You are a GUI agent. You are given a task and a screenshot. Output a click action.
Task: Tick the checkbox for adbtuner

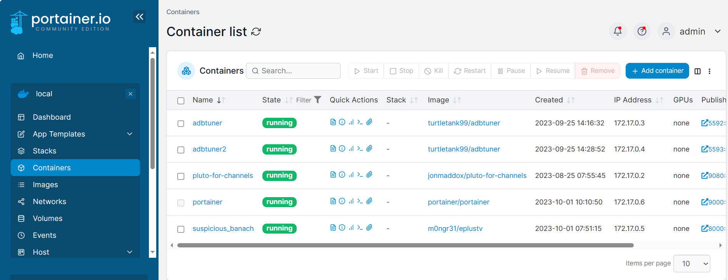tap(181, 124)
